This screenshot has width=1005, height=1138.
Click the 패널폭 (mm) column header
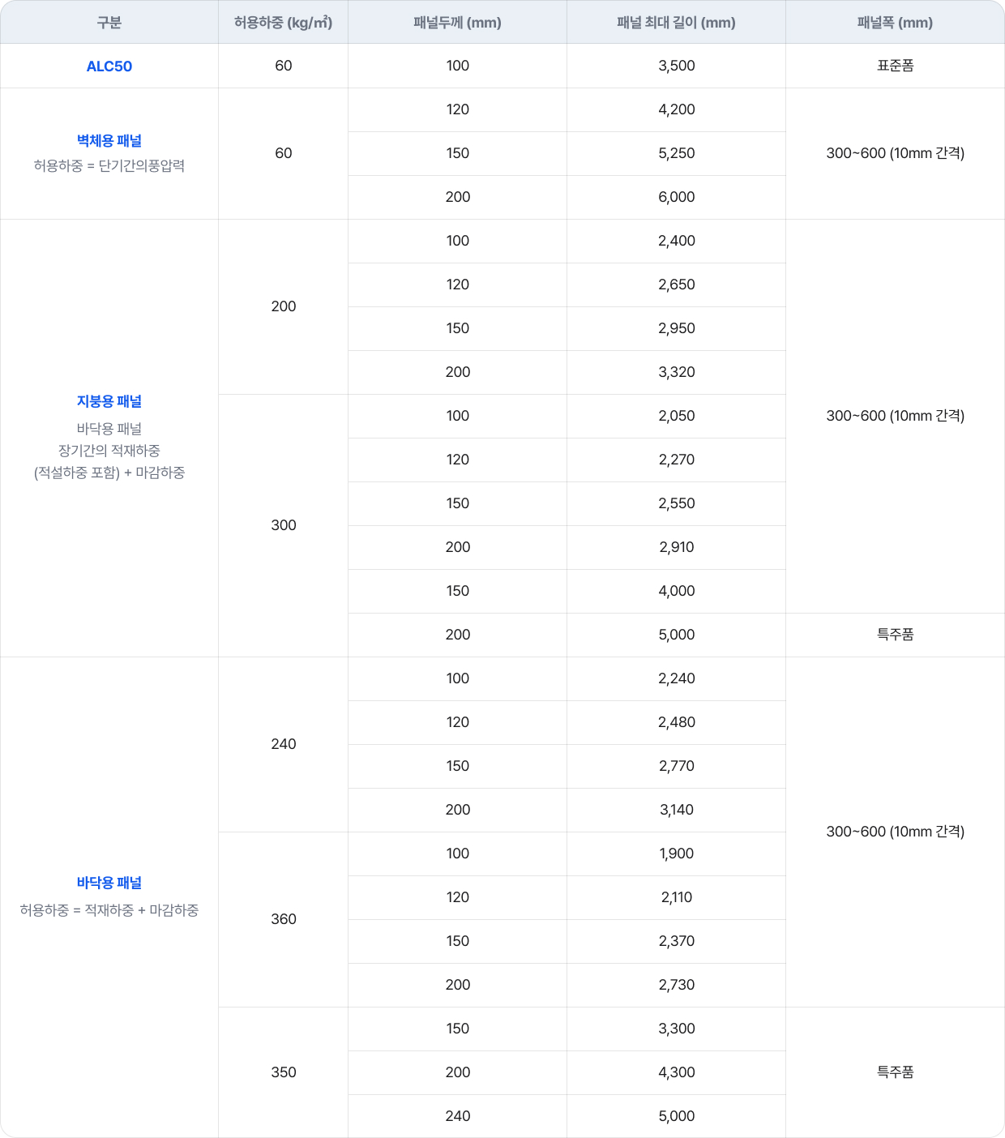(895, 23)
